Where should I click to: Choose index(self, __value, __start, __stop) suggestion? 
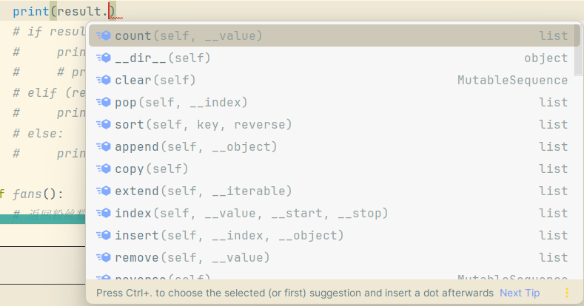pos(334,213)
